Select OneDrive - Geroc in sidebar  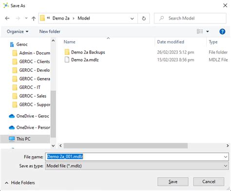33,116
